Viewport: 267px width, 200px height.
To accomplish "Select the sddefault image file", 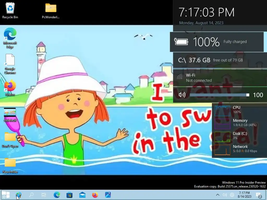I will coord(10,115).
